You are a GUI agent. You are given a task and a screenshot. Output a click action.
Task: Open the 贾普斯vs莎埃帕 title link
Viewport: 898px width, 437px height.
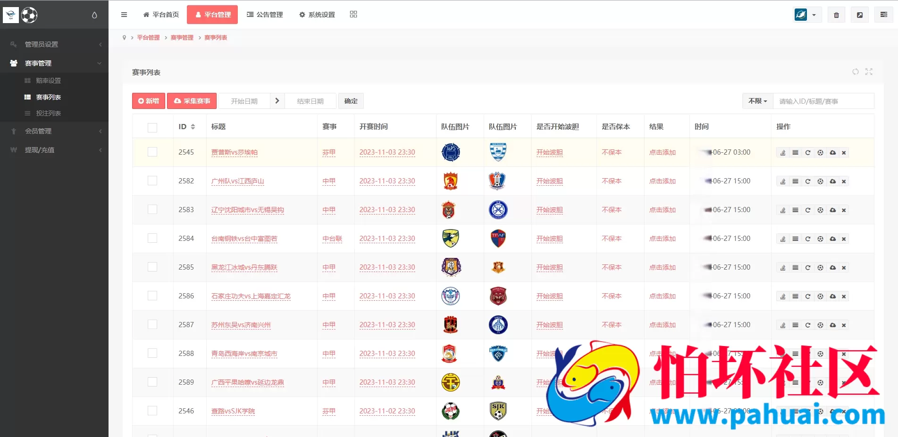click(235, 152)
